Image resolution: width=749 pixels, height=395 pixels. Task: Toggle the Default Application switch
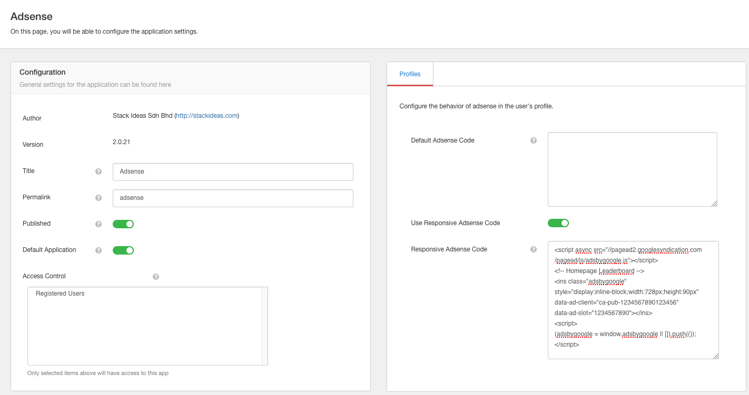[123, 250]
